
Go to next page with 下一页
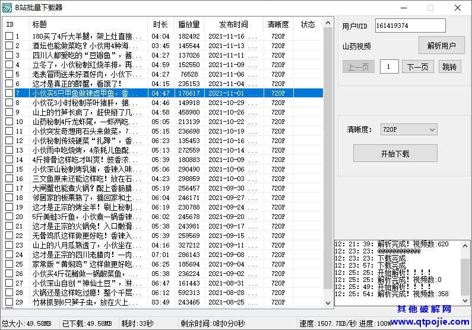click(x=417, y=67)
